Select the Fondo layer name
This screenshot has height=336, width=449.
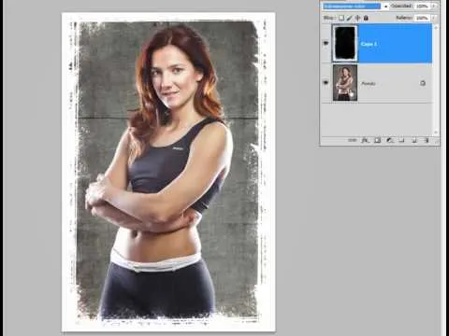click(369, 83)
